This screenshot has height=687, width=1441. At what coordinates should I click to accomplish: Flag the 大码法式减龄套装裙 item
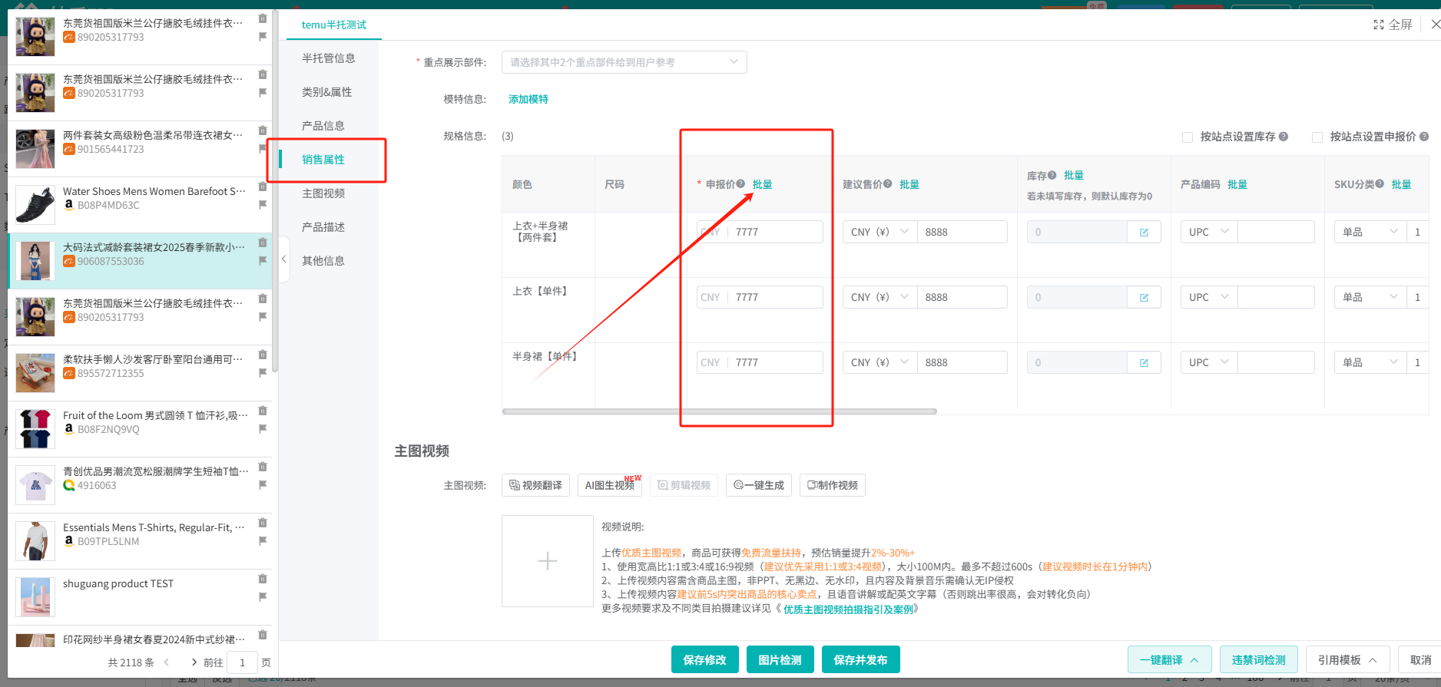coord(263,260)
